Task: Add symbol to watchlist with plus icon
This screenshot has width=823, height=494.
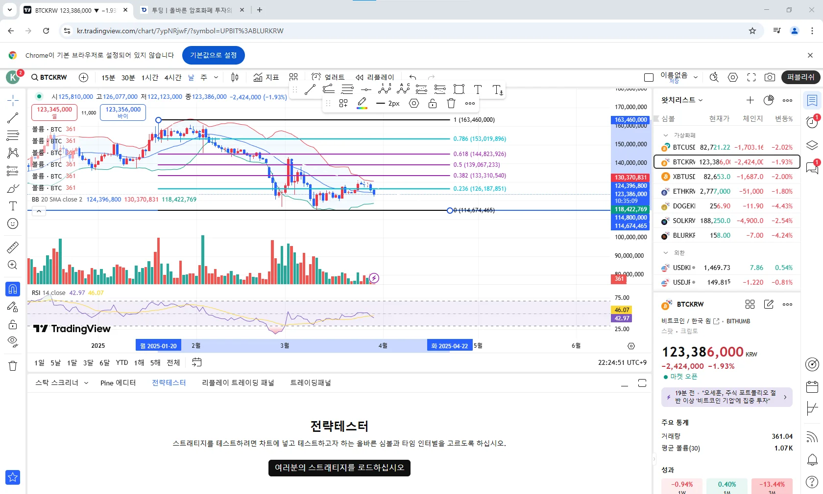Action: pyautogui.click(x=750, y=100)
